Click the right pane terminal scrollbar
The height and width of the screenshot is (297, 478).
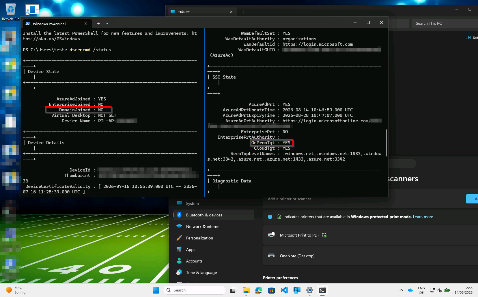click(x=386, y=143)
